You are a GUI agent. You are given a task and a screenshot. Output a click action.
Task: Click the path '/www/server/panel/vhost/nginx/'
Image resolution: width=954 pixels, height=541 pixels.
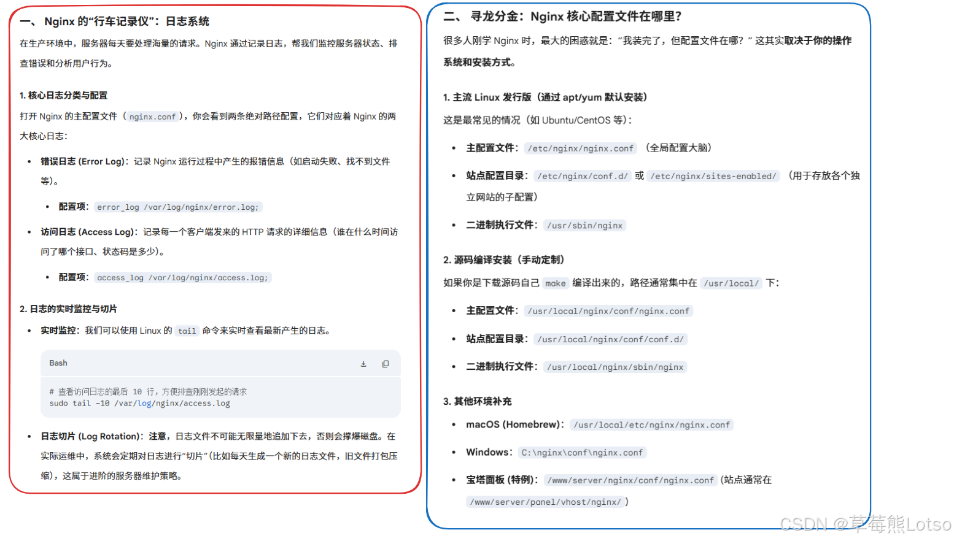pyautogui.click(x=546, y=502)
